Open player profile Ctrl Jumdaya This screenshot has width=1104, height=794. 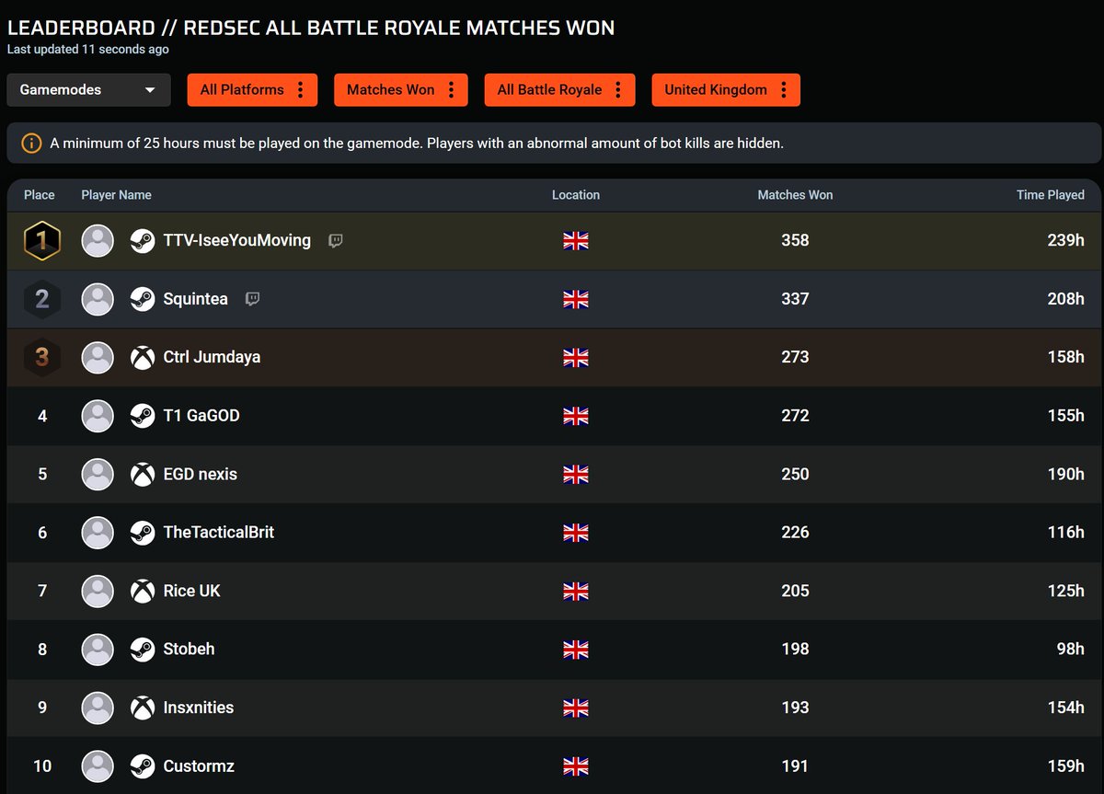pos(212,357)
